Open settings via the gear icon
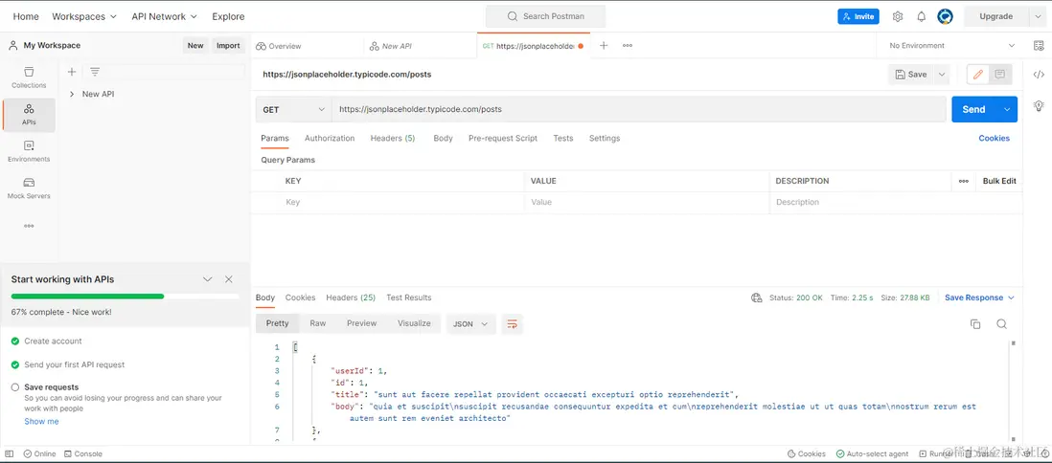1052x463 pixels. 898,16
